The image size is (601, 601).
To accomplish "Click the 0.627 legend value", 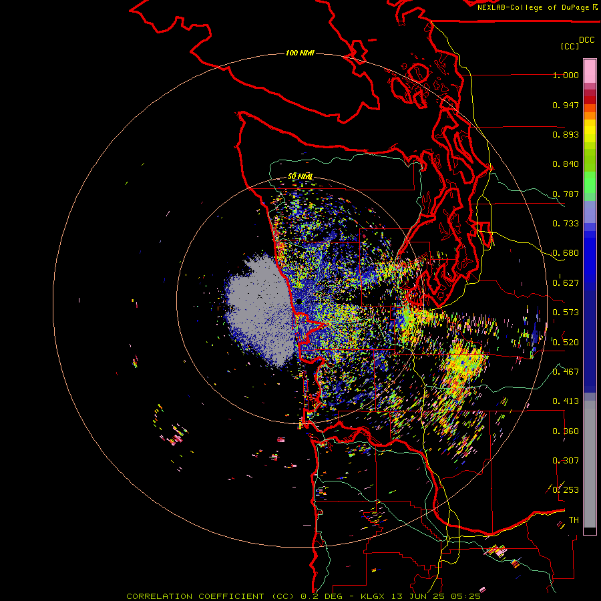I will click(x=566, y=283).
